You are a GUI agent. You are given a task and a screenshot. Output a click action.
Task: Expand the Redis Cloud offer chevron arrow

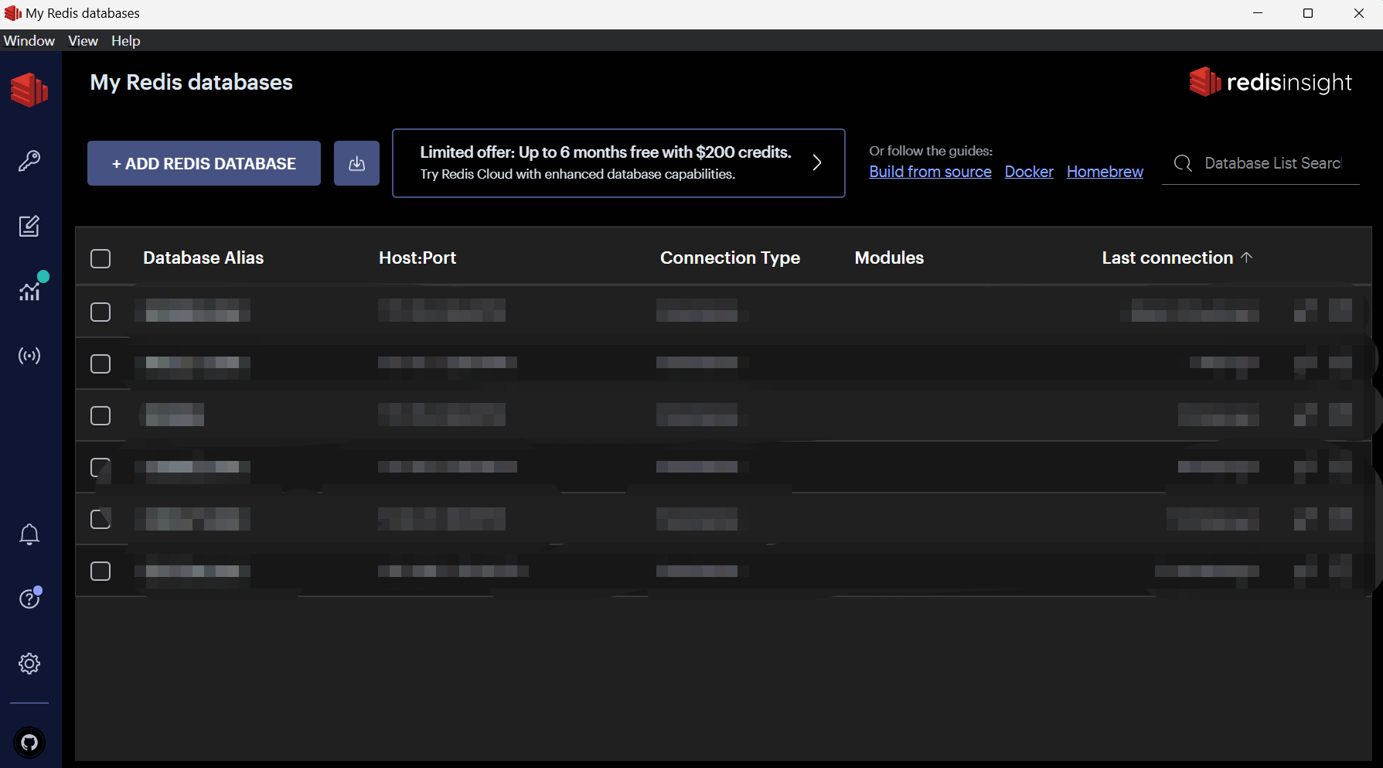pyautogui.click(x=817, y=162)
